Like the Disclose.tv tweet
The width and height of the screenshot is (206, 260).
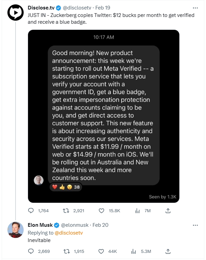101,211
